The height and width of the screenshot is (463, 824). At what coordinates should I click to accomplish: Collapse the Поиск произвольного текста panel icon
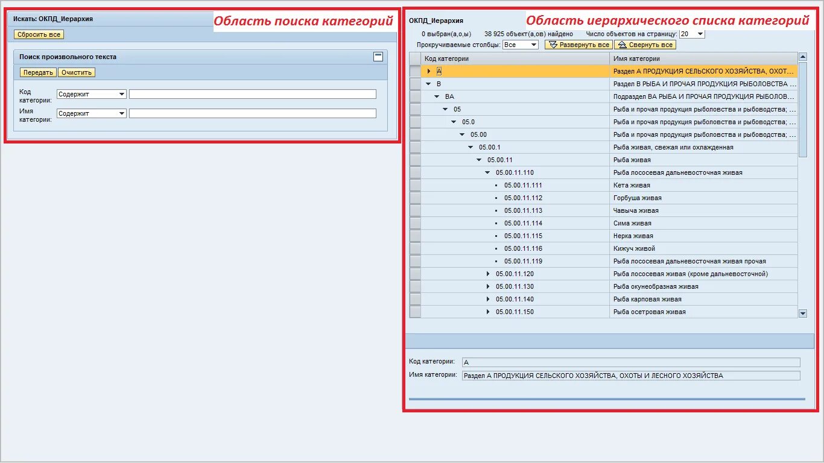click(378, 57)
